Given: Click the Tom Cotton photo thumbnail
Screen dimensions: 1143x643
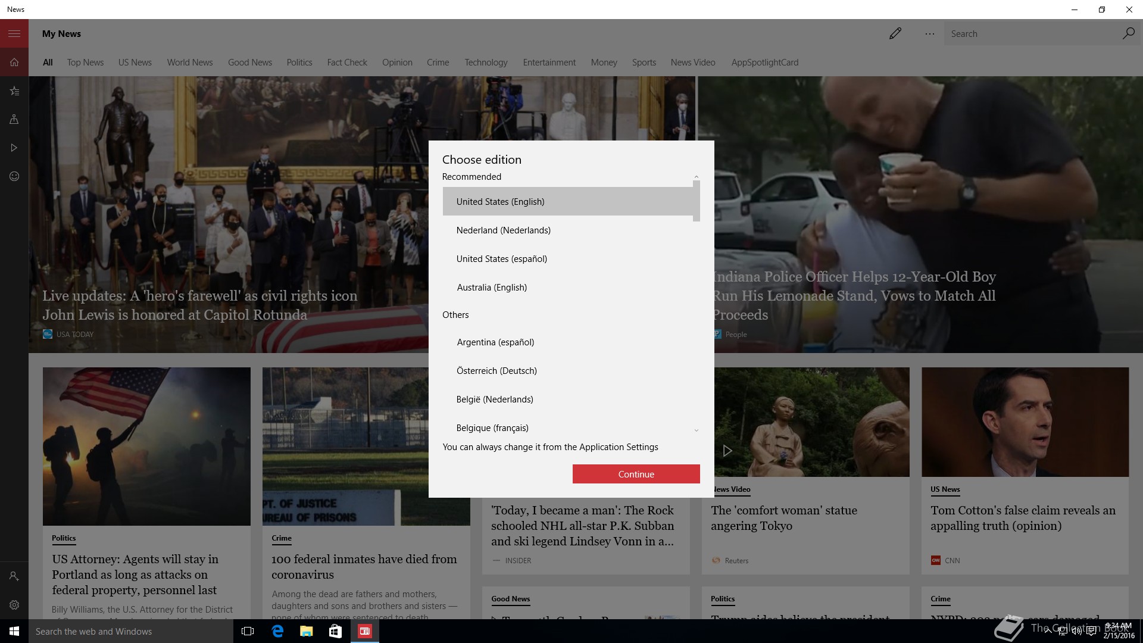Looking at the screenshot, I should pos(1025,422).
